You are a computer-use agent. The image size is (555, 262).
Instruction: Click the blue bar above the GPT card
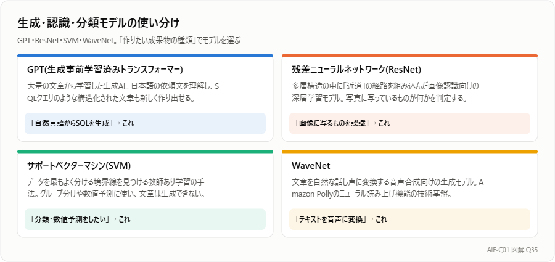coord(145,55)
